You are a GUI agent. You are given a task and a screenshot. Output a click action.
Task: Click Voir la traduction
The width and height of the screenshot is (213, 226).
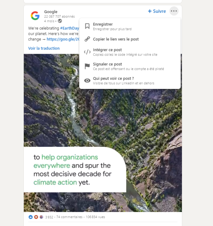[44, 48]
